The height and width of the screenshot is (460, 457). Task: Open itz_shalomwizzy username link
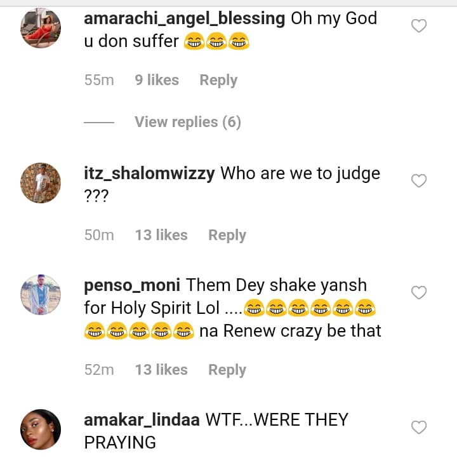(149, 173)
